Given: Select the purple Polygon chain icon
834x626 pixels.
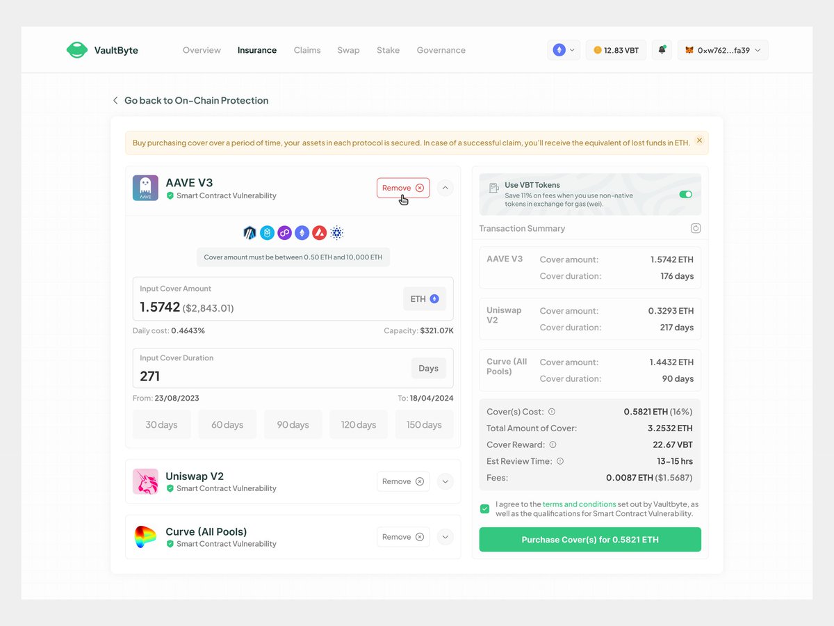Looking at the screenshot, I should tap(284, 233).
